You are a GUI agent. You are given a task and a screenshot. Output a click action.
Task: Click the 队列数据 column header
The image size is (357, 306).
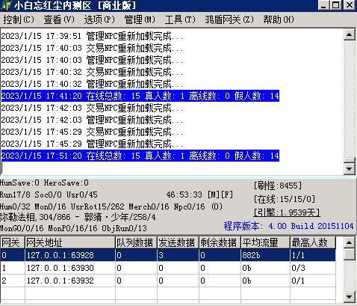[x=137, y=242]
